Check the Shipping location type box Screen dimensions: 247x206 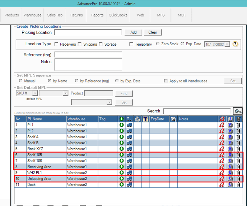coord(80,44)
